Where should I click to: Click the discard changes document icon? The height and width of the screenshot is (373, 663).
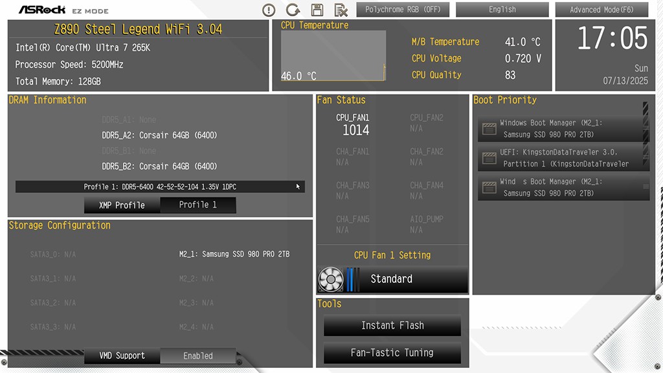[341, 10]
